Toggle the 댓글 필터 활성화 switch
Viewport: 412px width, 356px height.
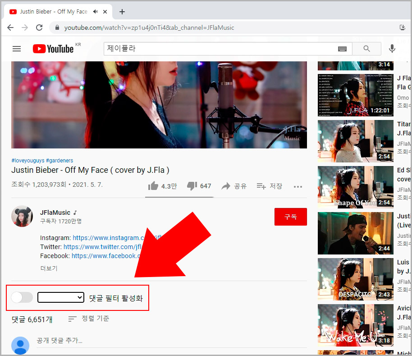point(22,298)
